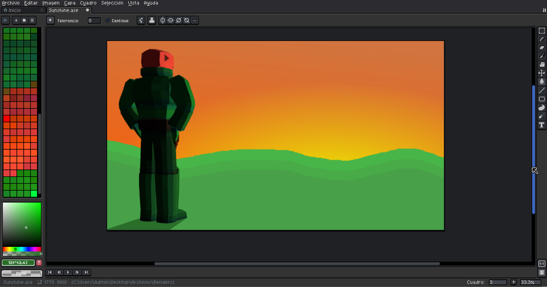
Task: Click the horizontal canvas scrollbar
Action: tap(297, 264)
